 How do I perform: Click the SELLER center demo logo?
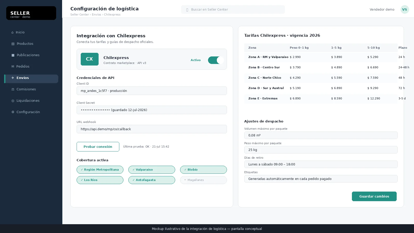(x=31, y=13)
